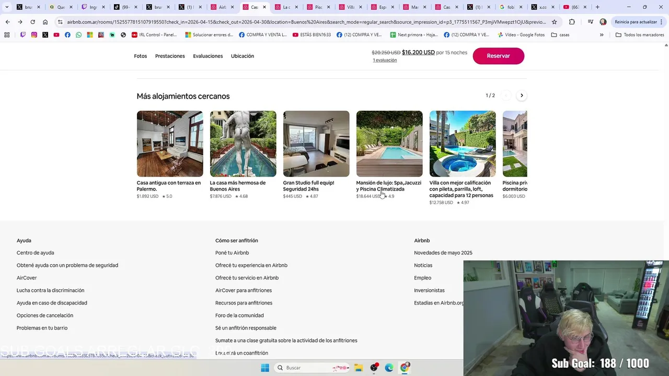Open Casa antigua con terraza en Palermo thumbnail
This screenshot has height=376, width=669.
point(170,144)
